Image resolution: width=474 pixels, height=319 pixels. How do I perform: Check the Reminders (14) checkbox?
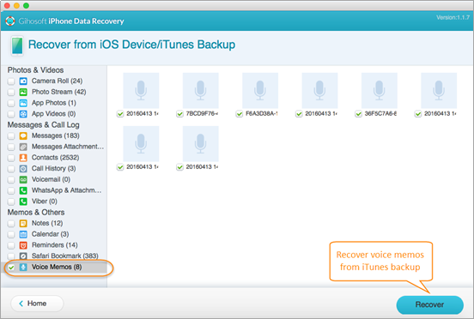point(11,245)
